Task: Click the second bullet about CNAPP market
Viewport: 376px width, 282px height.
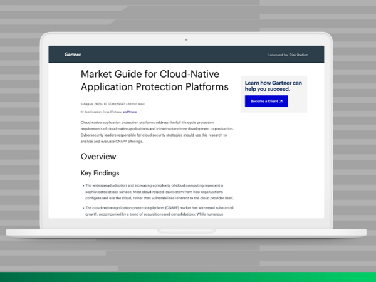Action: [x=154, y=211]
